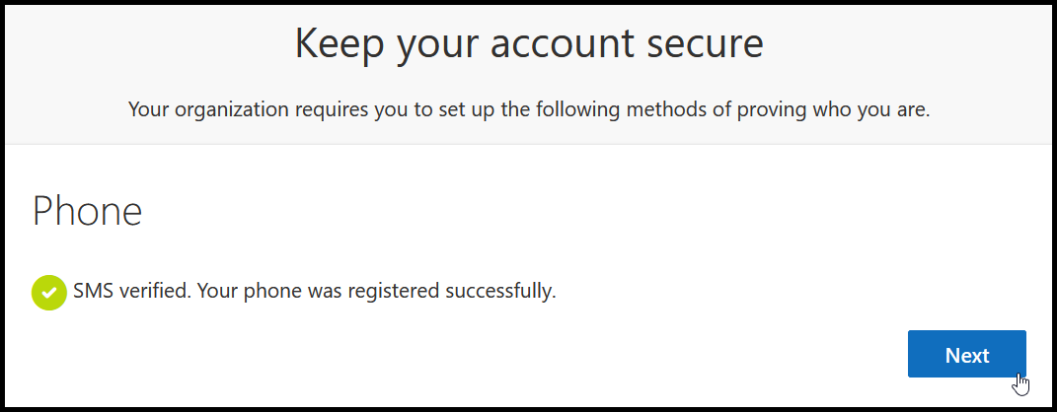Click 'proving who you are' in the subtitle

click(834, 109)
